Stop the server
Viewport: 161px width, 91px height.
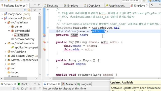click(30, 89)
